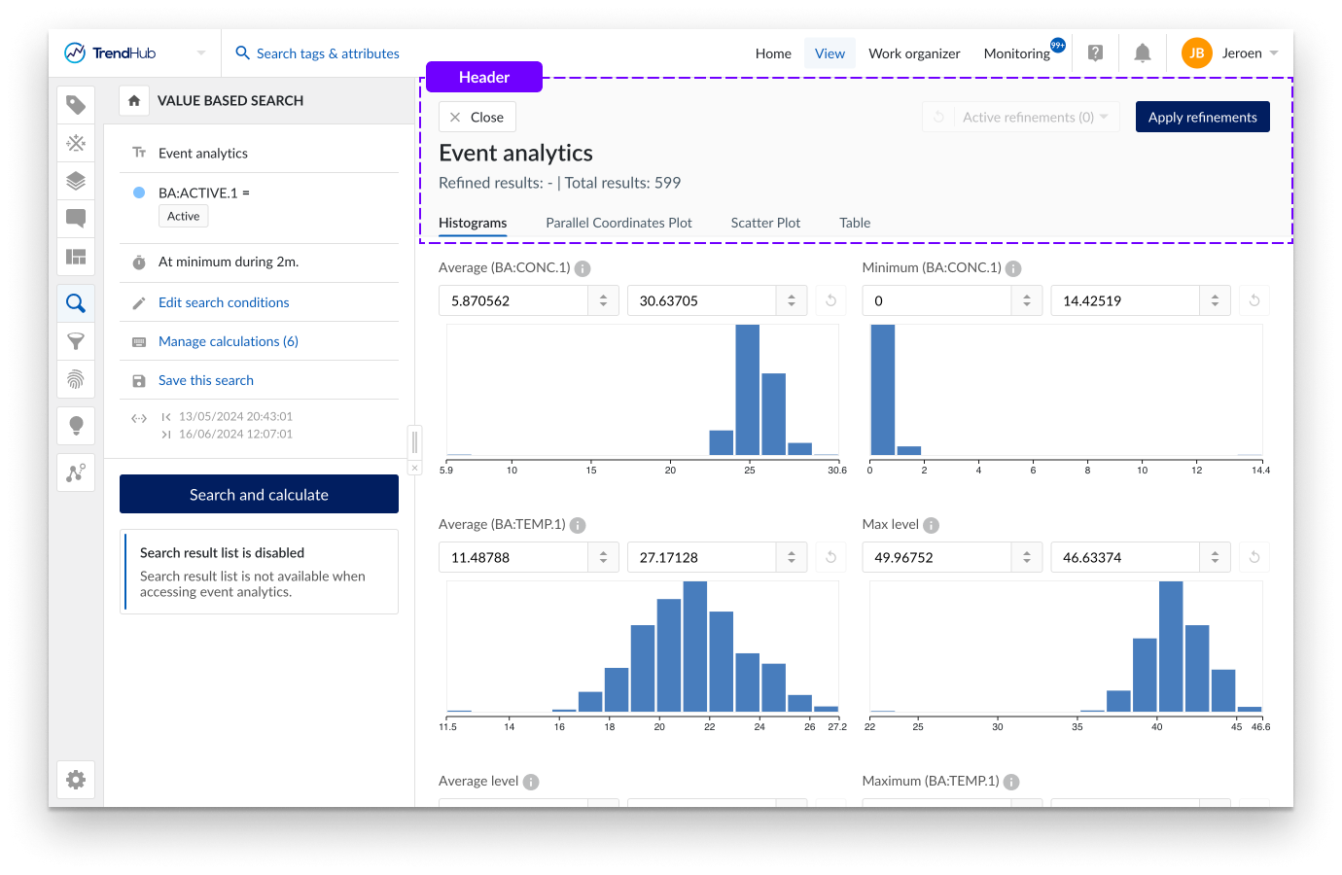This screenshot has height=875, width=1342.
Task: Open the dashboard layout icon
Action: [x=76, y=257]
